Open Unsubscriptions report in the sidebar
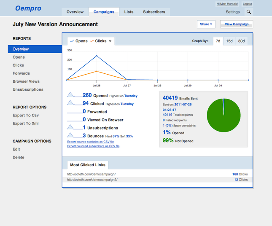 click(28, 89)
